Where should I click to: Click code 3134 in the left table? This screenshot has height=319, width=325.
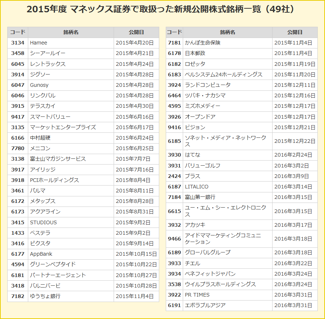click(18, 43)
